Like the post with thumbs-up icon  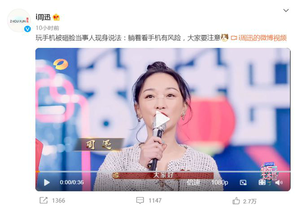[236, 201]
